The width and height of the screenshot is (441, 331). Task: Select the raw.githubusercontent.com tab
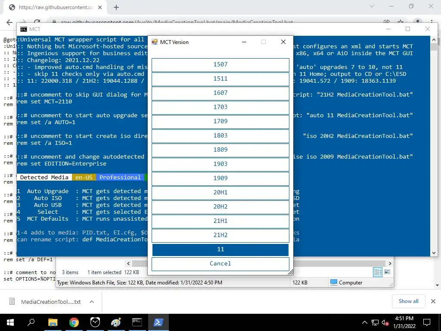click(55, 8)
